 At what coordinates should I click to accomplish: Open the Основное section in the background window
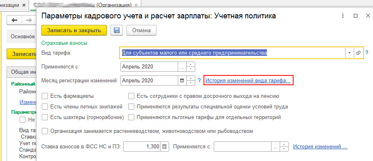23,37
